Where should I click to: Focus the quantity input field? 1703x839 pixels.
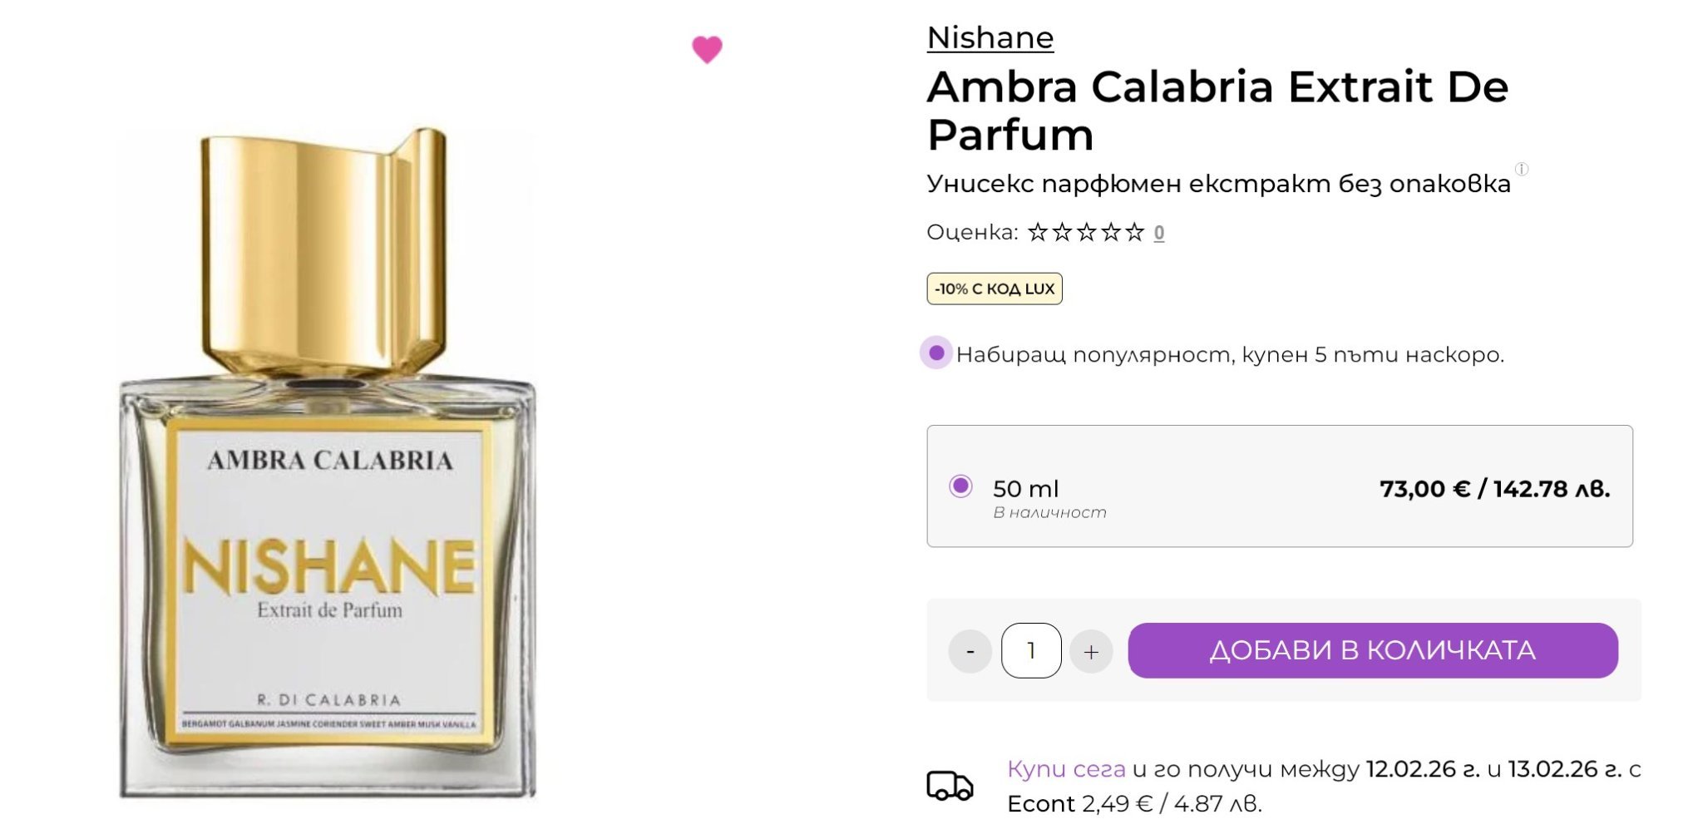coord(1031,650)
